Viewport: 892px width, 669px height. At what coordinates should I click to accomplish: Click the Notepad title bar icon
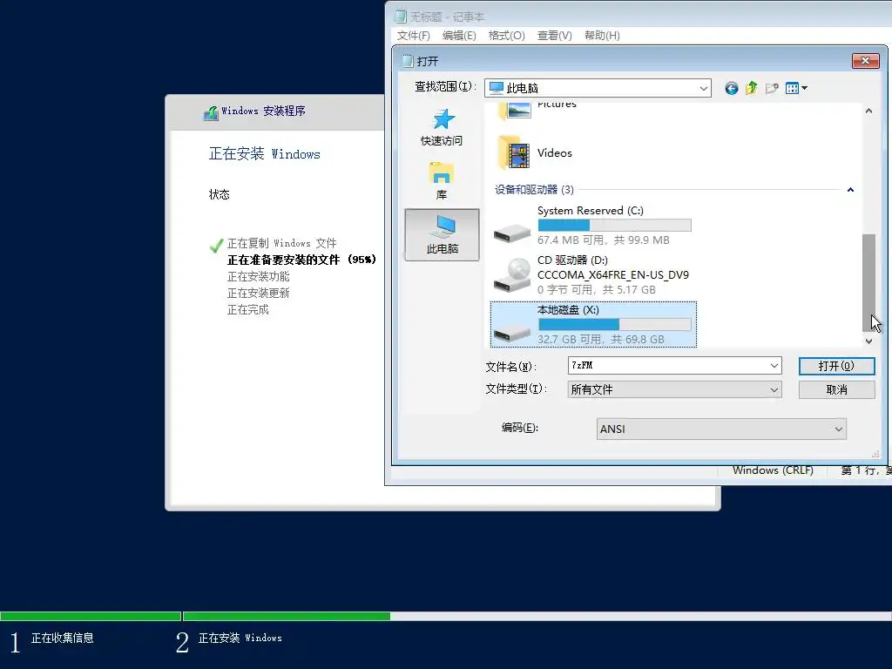coord(401,17)
